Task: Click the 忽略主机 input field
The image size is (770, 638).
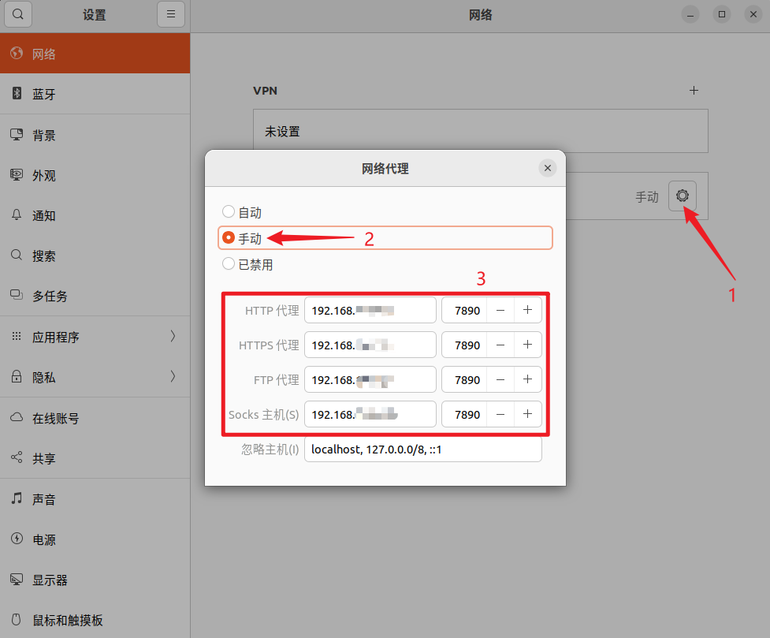Action: coord(422,450)
